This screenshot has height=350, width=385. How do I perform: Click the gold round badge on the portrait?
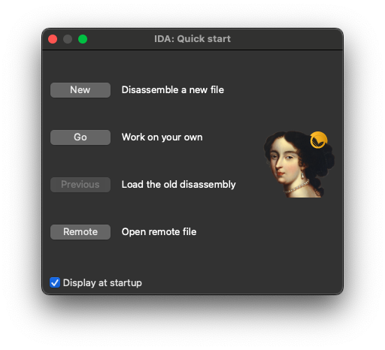(x=319, y=140)
